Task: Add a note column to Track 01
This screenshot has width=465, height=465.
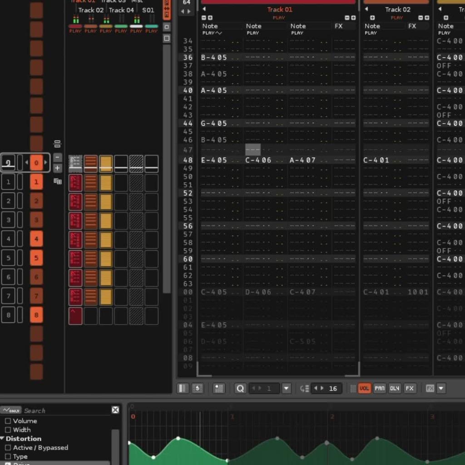Action: pos(210,18)
